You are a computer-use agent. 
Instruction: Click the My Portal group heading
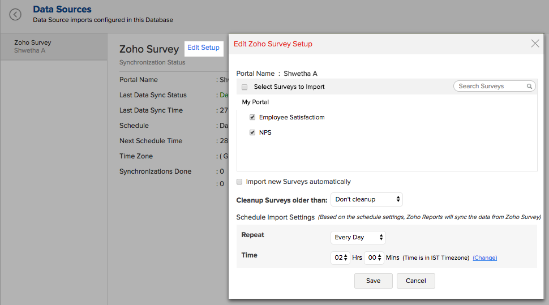click(255, 102)
